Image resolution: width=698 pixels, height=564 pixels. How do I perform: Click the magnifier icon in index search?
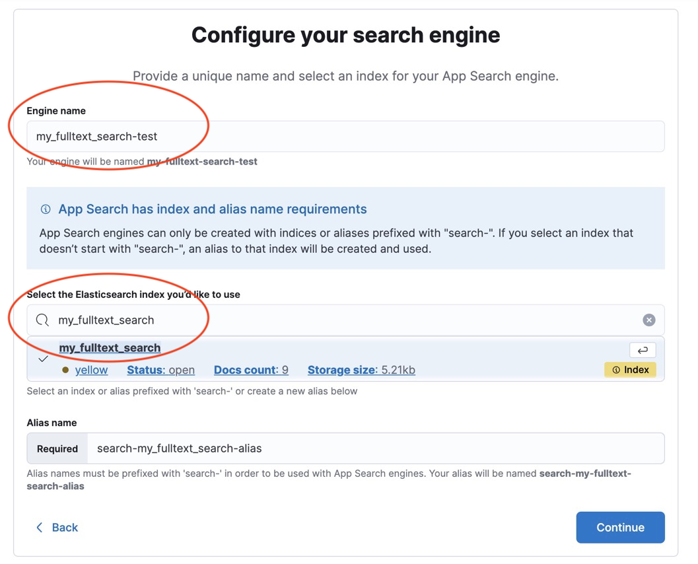click(x=42, y=320)
